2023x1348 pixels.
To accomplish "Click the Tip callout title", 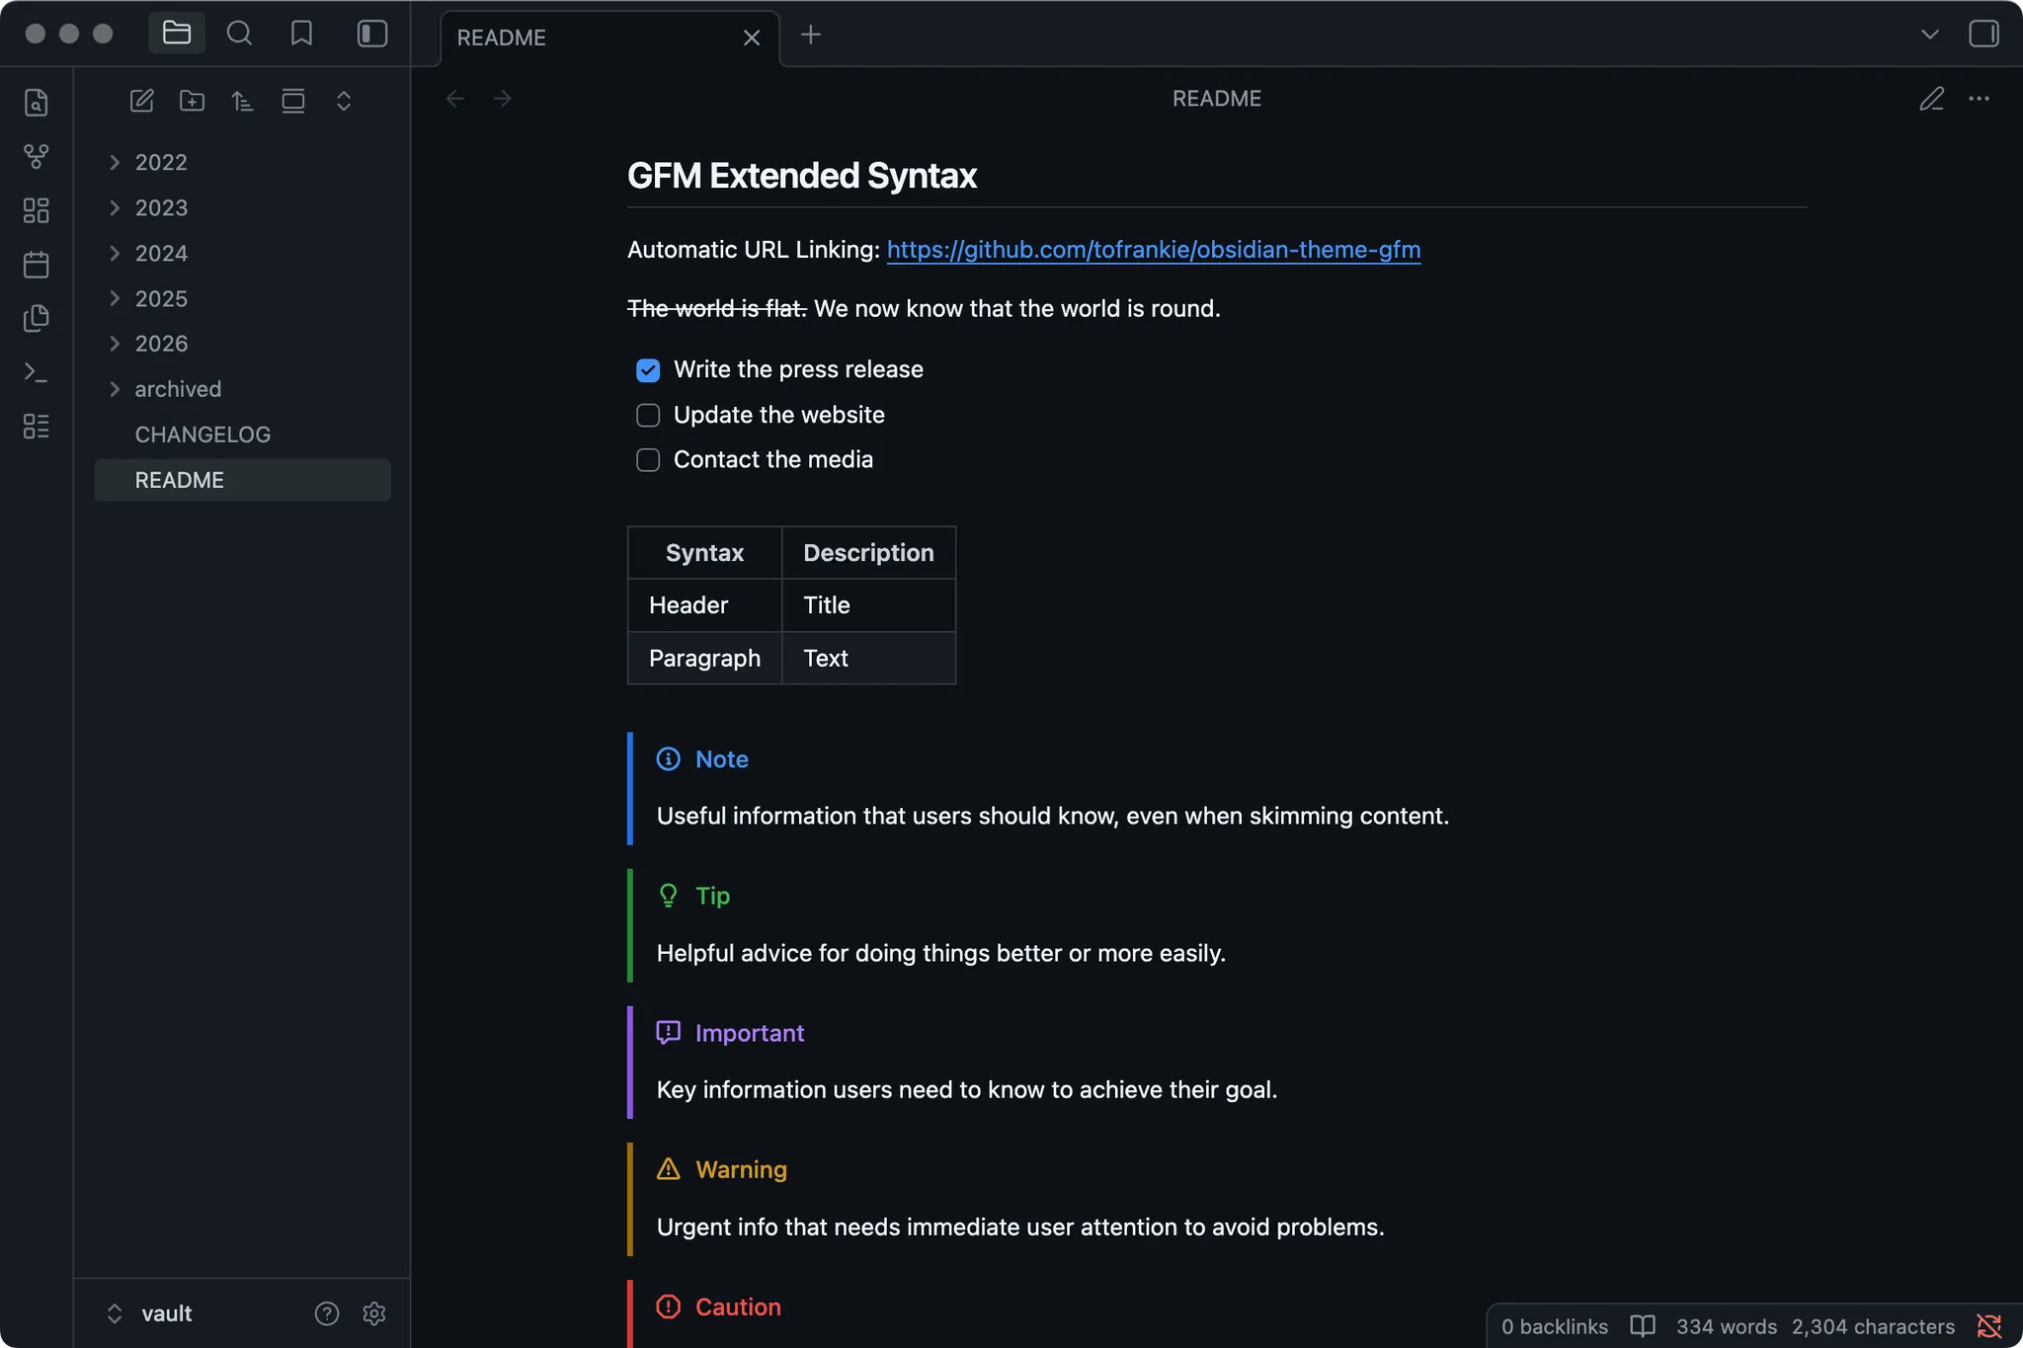I will tap(712, 896).
